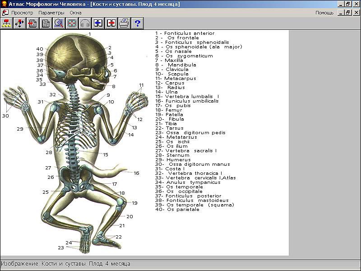Click the '8 - Mandibula' legend entry
The width and height of the screenshot is (361, 271).
[x=176, y=65]
